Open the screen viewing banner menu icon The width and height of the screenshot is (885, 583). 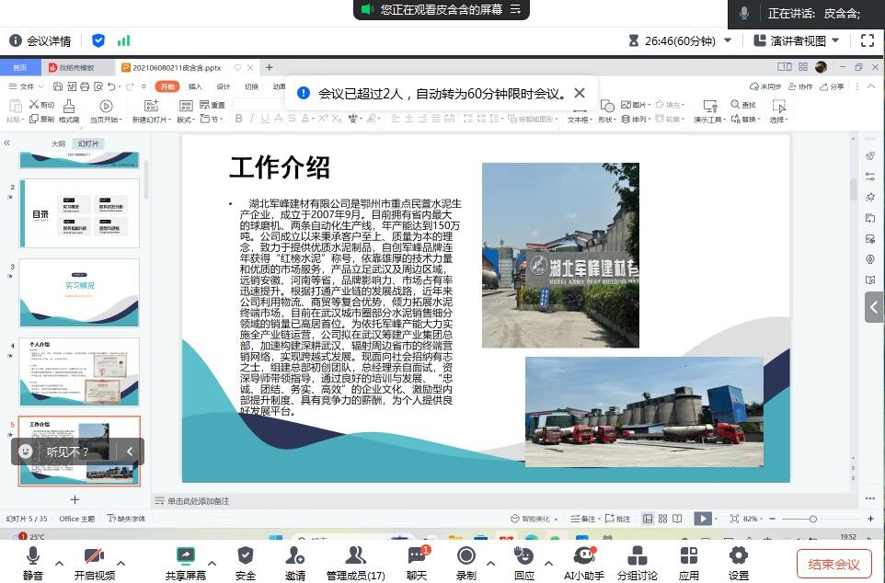click(515, 9)
